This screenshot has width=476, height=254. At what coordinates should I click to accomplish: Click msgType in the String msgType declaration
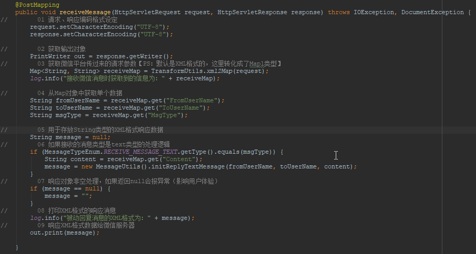68,115
